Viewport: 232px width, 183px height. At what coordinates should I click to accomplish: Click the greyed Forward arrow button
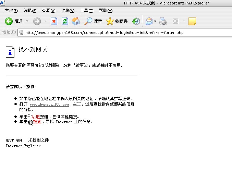(37, 21)
